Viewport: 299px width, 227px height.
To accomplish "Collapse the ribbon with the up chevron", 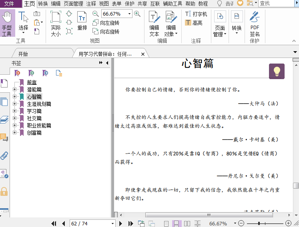I will pyautogui.click(x=294, y=41).
